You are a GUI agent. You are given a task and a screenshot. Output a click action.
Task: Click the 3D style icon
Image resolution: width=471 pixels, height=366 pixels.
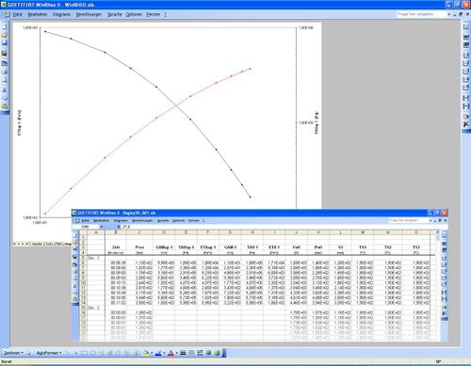pyautogui.click(x=217, y=353)
